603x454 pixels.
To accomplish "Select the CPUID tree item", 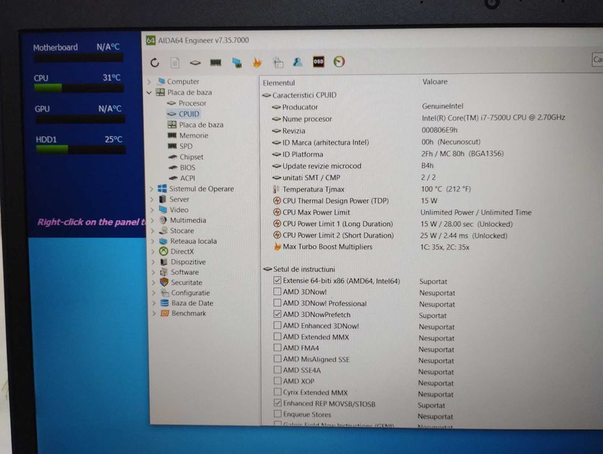I will [189, 113].
